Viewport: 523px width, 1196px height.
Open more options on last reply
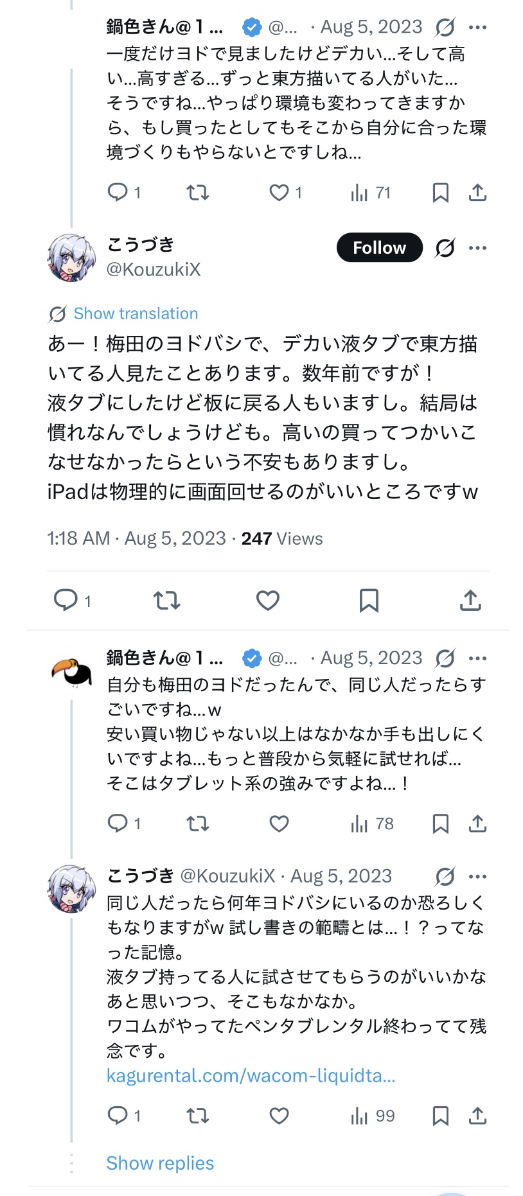[477, 876]
